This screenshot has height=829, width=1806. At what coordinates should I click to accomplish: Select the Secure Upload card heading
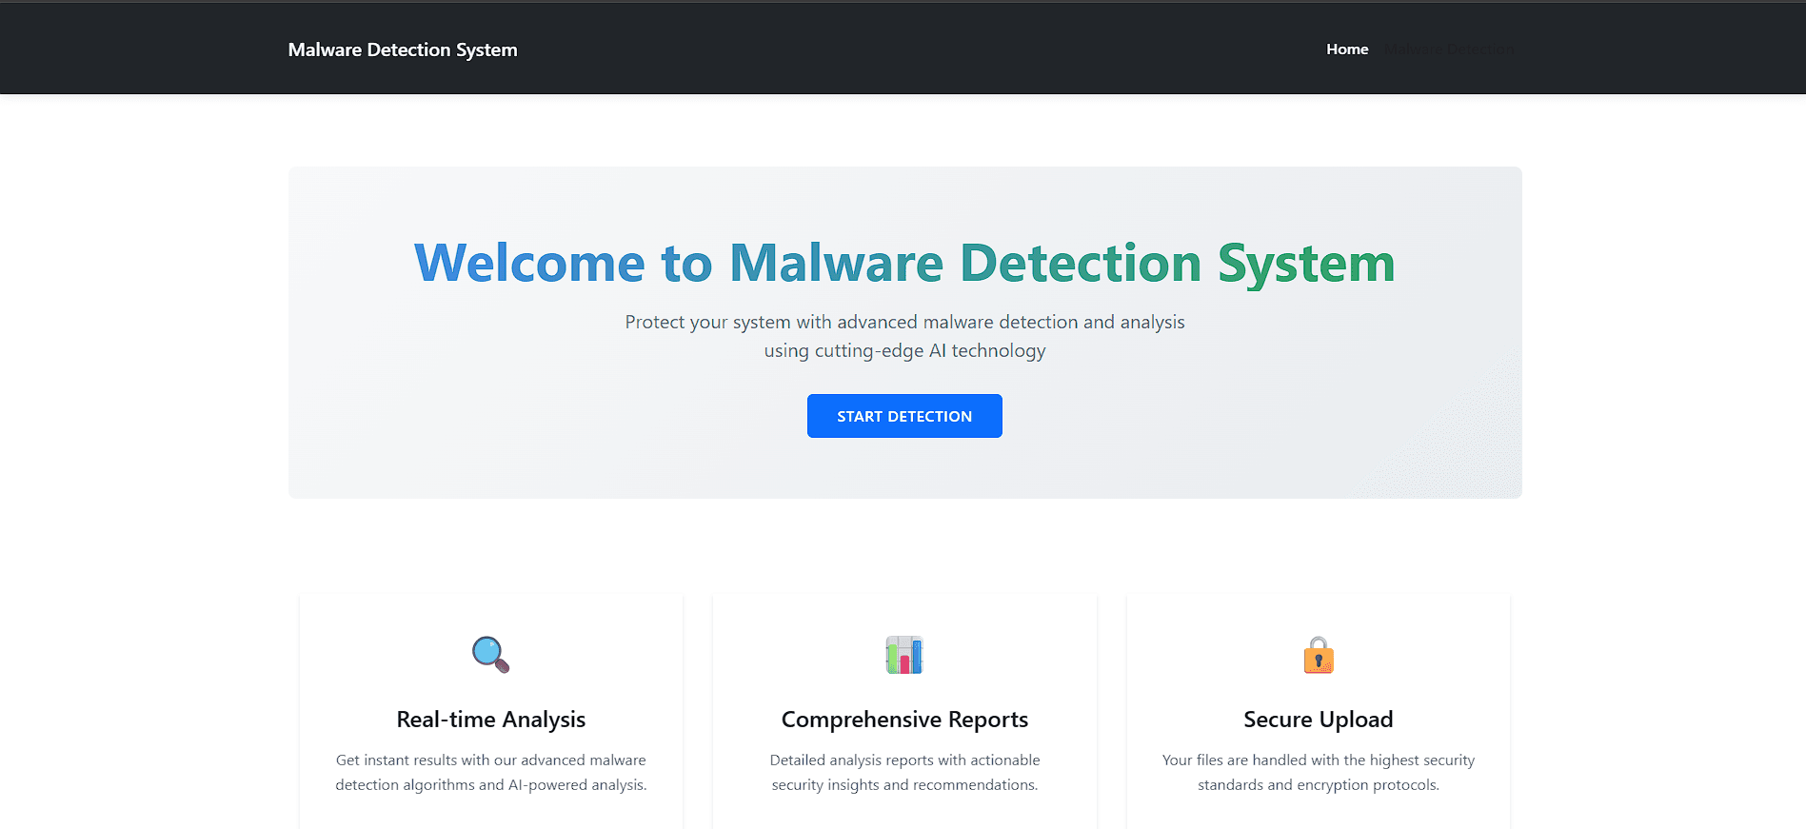pyautogui.click(x=1318, y=720)
